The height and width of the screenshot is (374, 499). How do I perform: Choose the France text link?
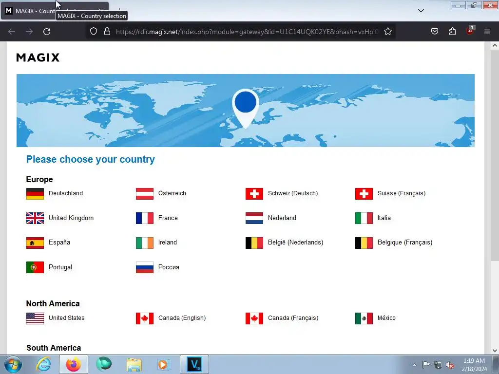coord(168,218)
